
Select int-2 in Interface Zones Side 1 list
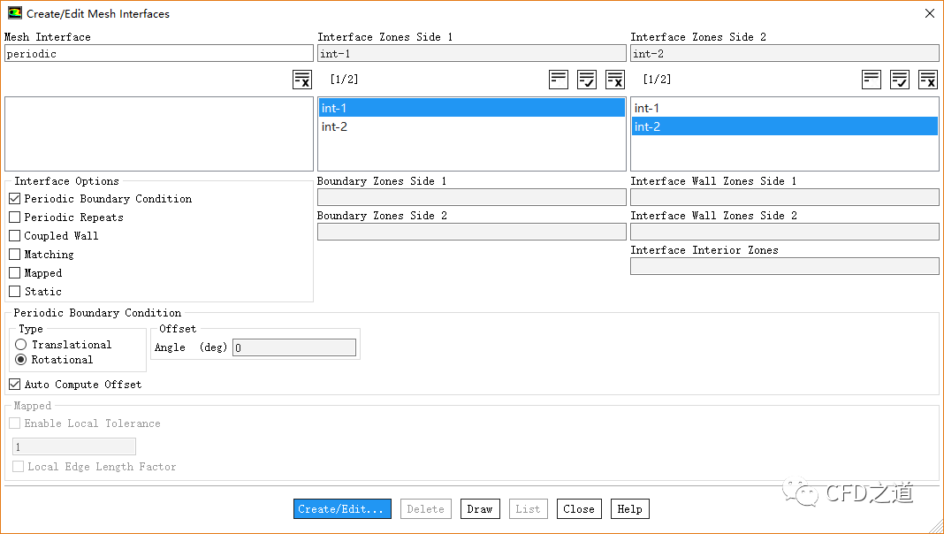334,126
